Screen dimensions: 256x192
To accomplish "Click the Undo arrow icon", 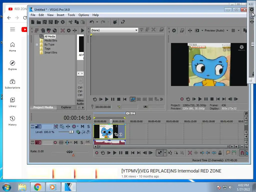I will 92,22.
